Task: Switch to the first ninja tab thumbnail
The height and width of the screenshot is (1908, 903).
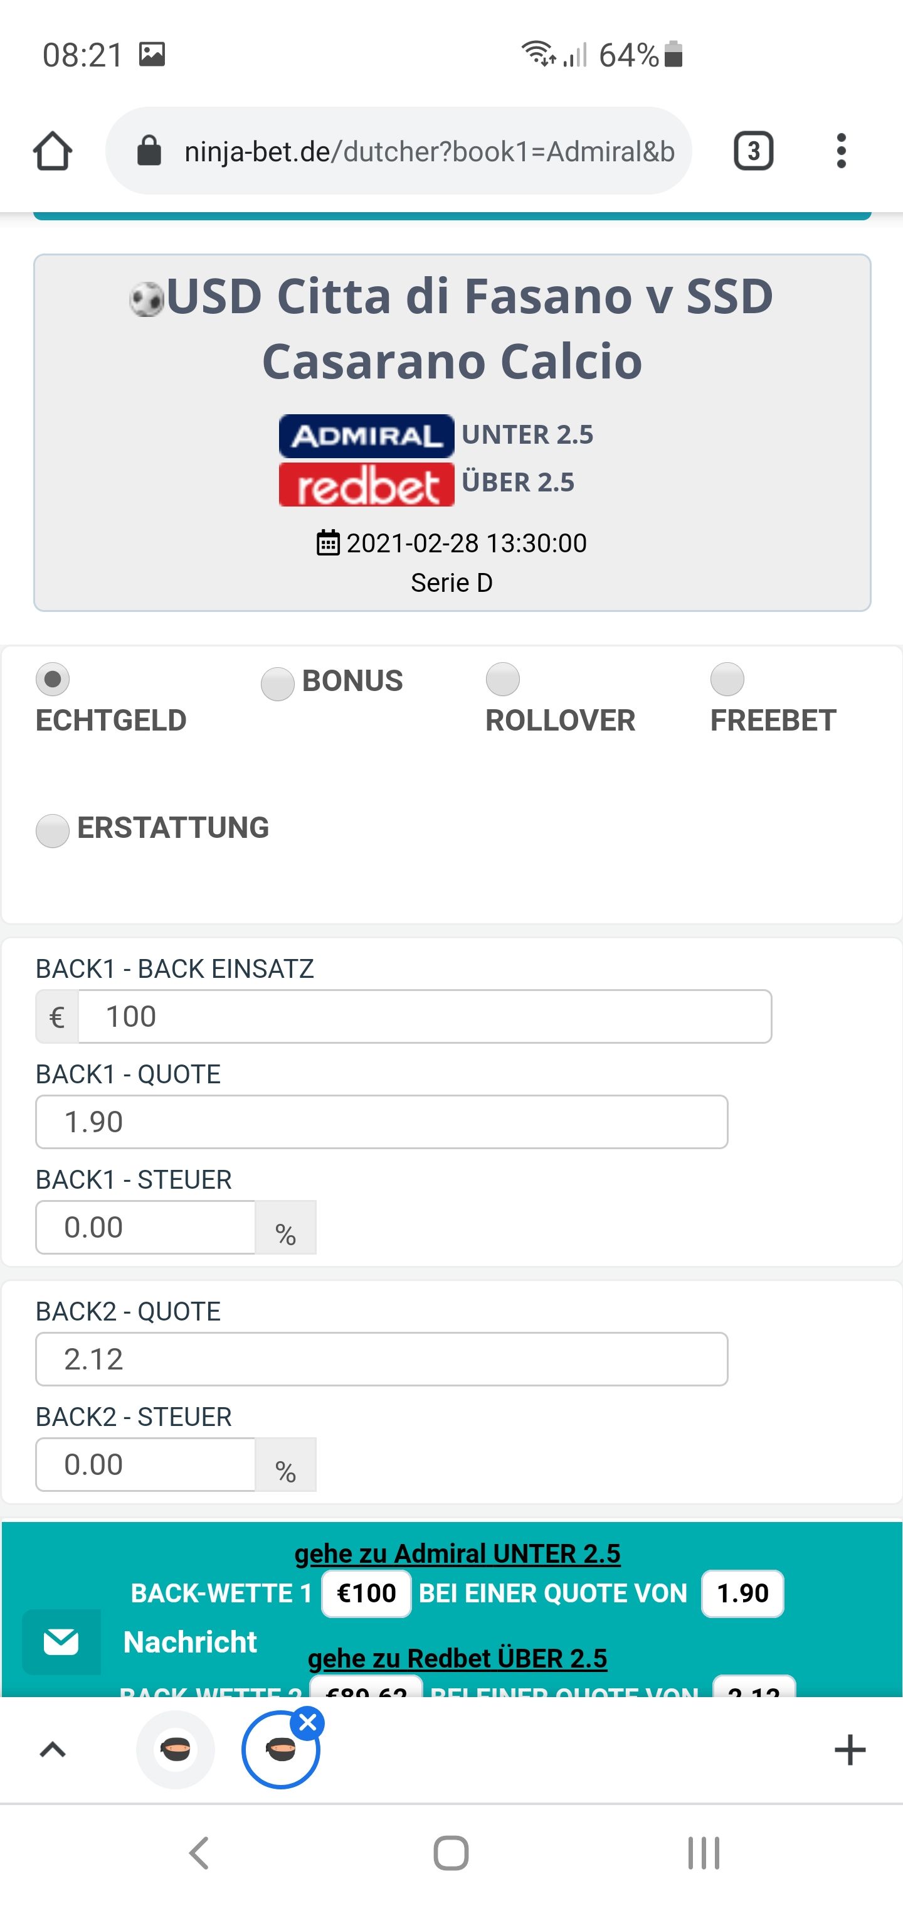Action: point(176,1749)
